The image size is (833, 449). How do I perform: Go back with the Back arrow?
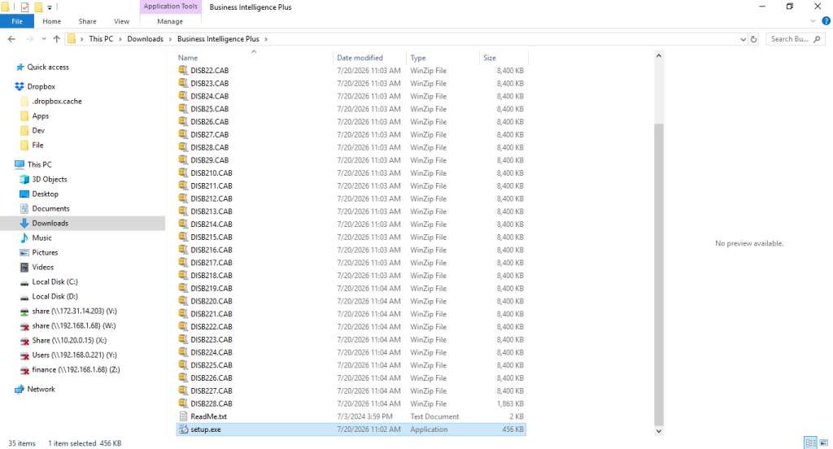[11, 39]
